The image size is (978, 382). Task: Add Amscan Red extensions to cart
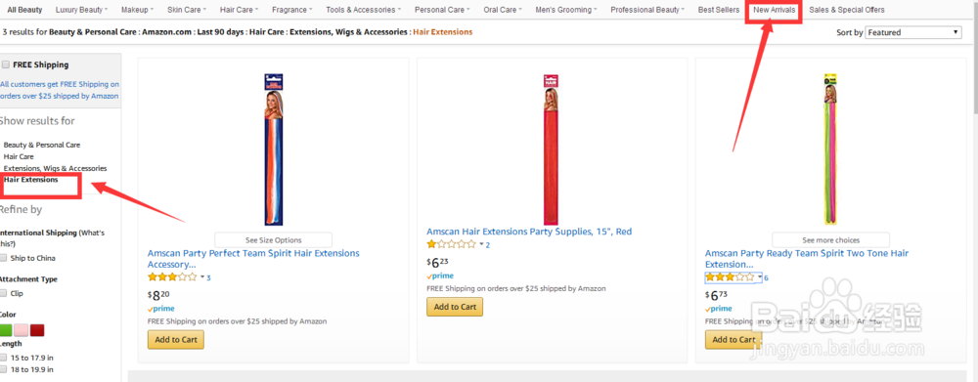pyautogui.click(x=455, y=307)
